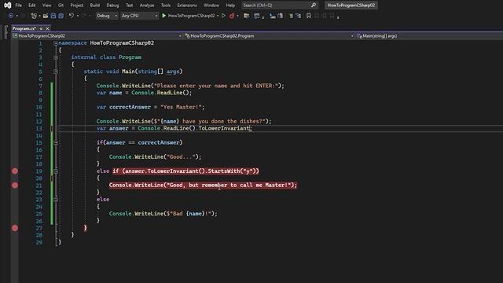
Task: Close the Program.cs tab
Action: 47,28
